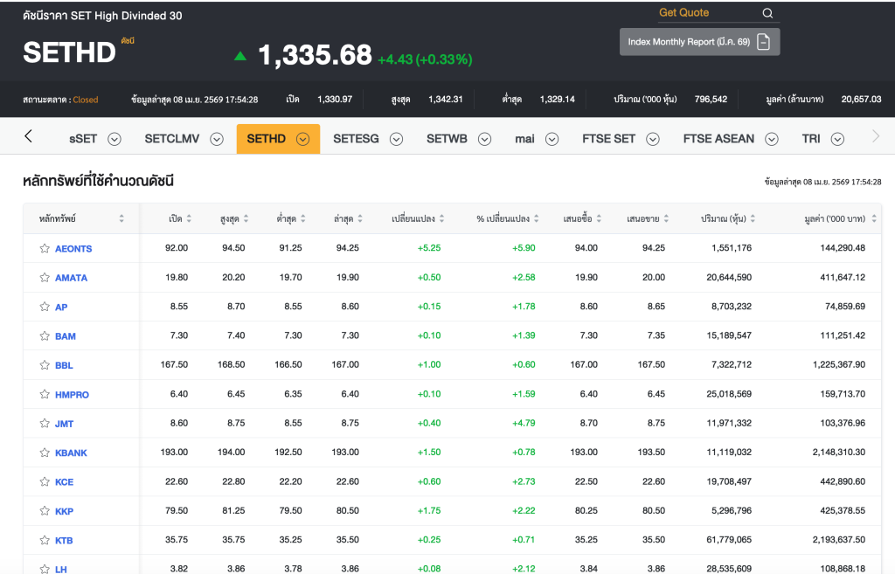
Task: Open the AP stock link
Action: click(x=61, y=308)
